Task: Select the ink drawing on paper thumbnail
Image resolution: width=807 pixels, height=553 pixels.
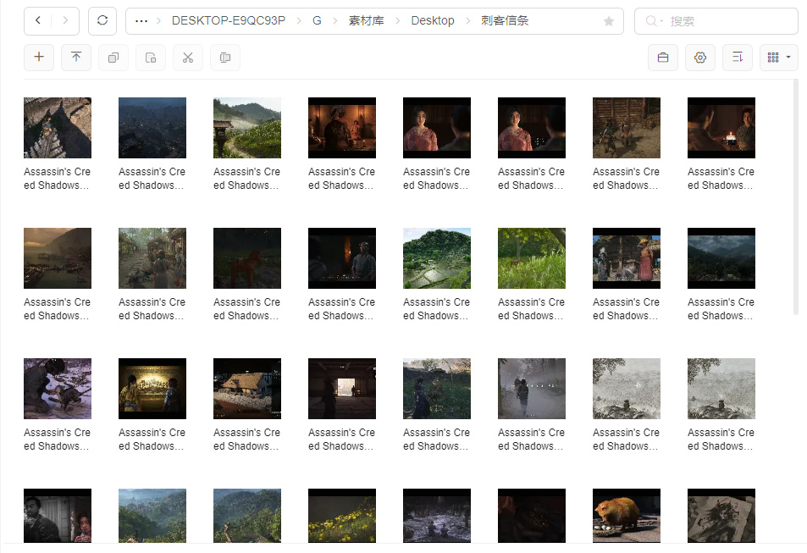Action: click(721, 516)
